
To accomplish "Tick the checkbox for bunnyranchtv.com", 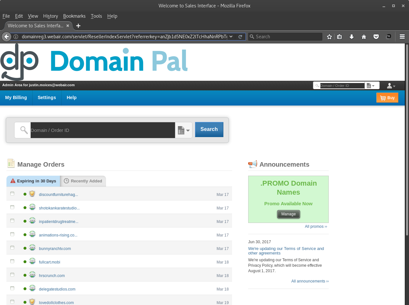I will pyautogui.click(x=12, y=248).
